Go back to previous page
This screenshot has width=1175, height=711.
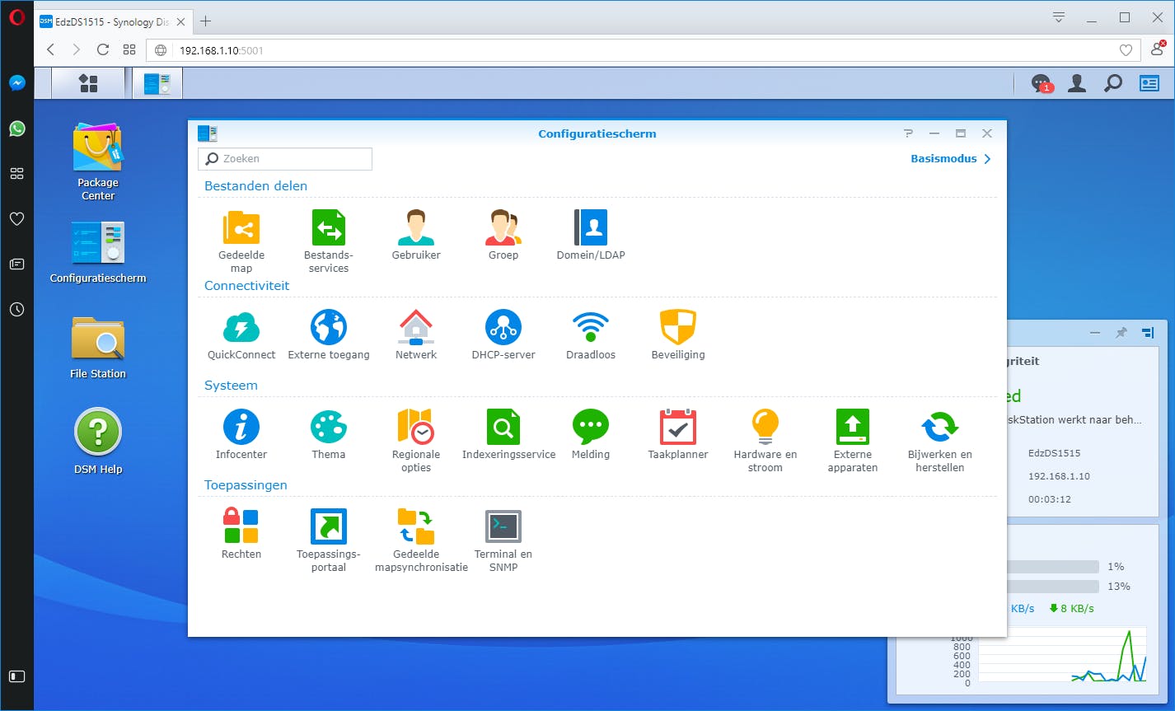(x=51, y=49)
